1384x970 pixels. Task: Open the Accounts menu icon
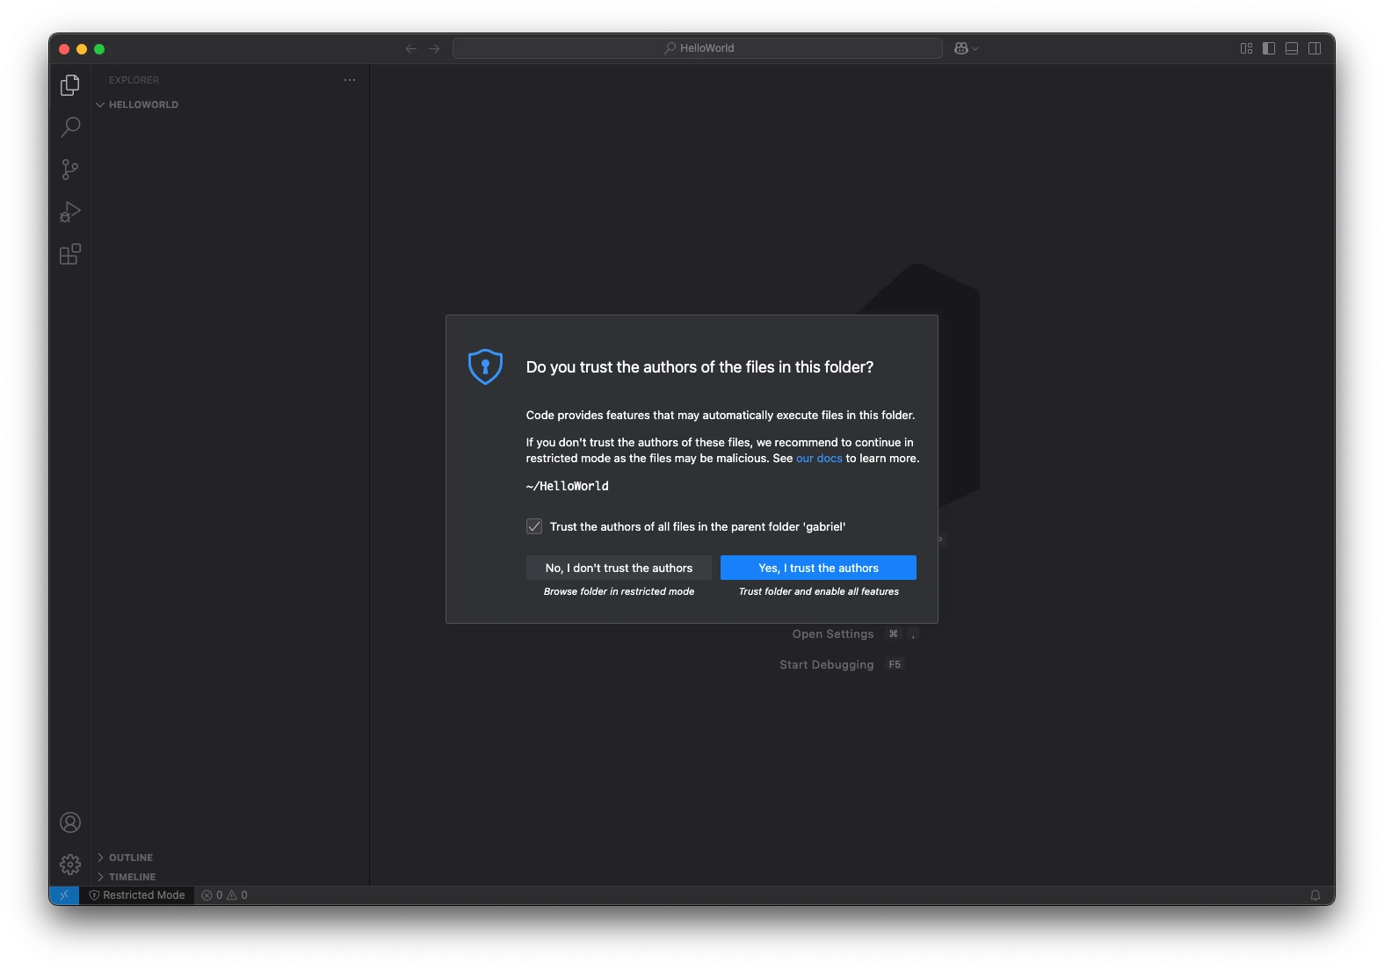point(70,822)
